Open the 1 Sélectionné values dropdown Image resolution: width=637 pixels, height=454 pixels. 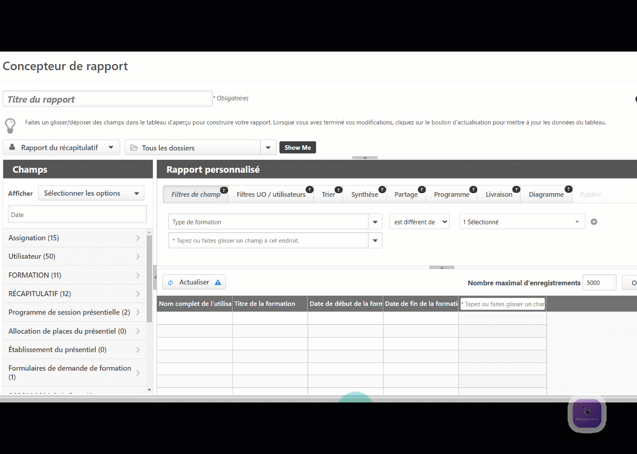(522, 222)
